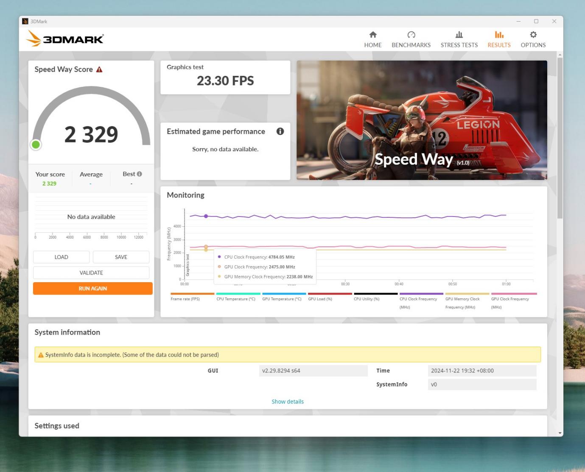Click the 3DMark app icon in the title bar

(x=25, y=21)
